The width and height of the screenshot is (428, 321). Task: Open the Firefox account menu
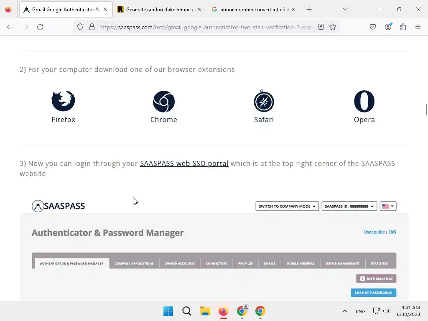[388, 27]
